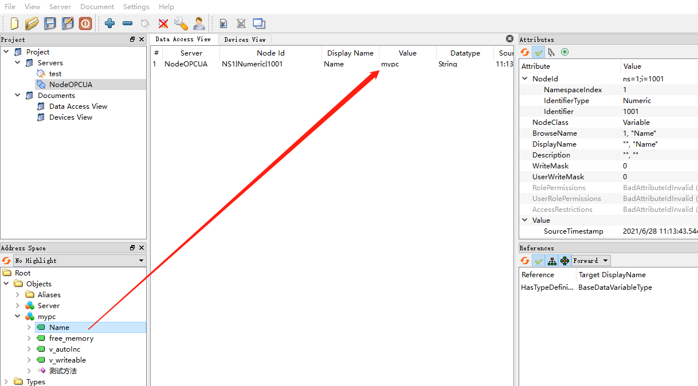The width and height of the screenshot is (698, 386).
Task: Click the cascade windows toolbar icon
Action: coord(258,23)
